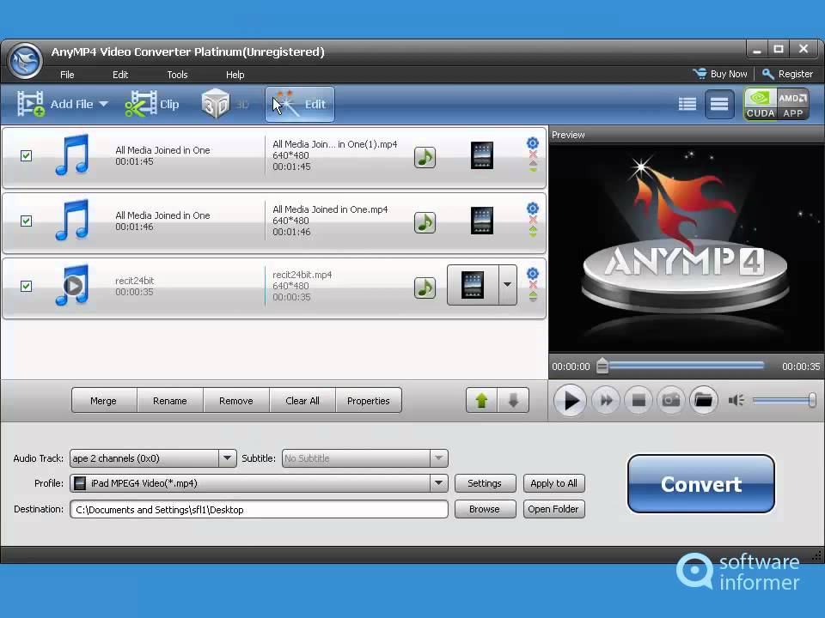Click Clear All button
Image resolution: width=825 pixels, height=618 pixels.
click(302, 401)
